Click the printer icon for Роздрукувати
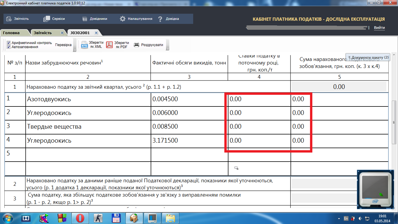 pos(136,45)
